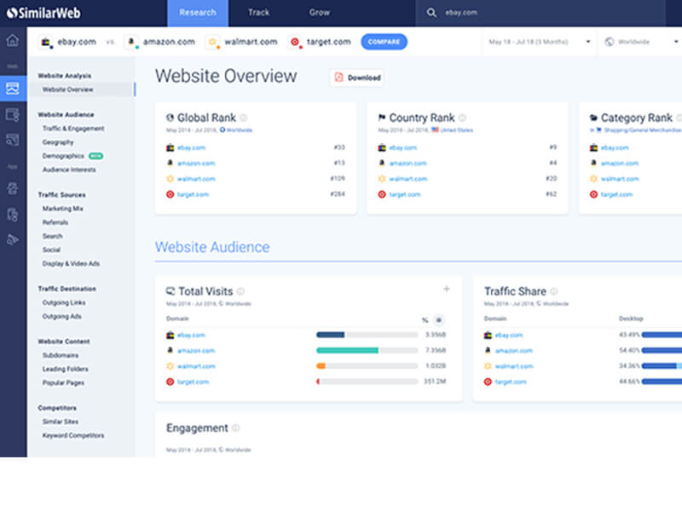
Task: Open the first App section rail icon
Action: tap(13, 188)
